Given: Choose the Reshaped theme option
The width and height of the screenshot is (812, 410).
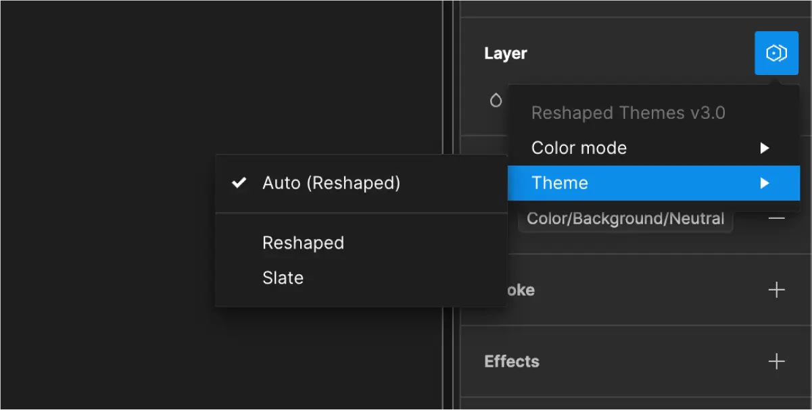Looking at the screenshot, I should (x=303, y=243).
